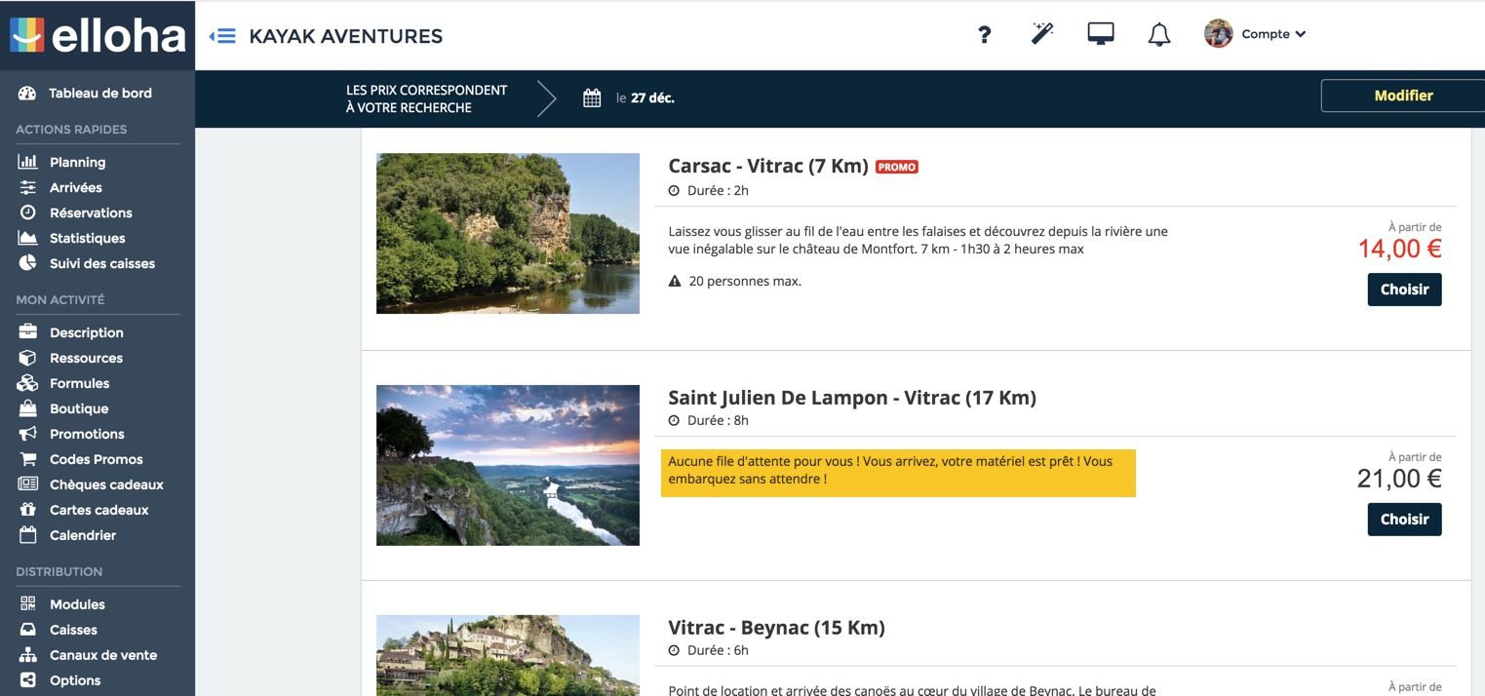
Task: Click title 'Vitrac - Beynac (15 Km)'
Action: point(776,628)
